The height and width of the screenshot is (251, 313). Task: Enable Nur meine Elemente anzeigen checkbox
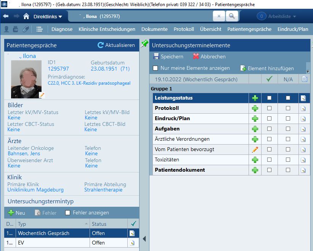(156, 68)
